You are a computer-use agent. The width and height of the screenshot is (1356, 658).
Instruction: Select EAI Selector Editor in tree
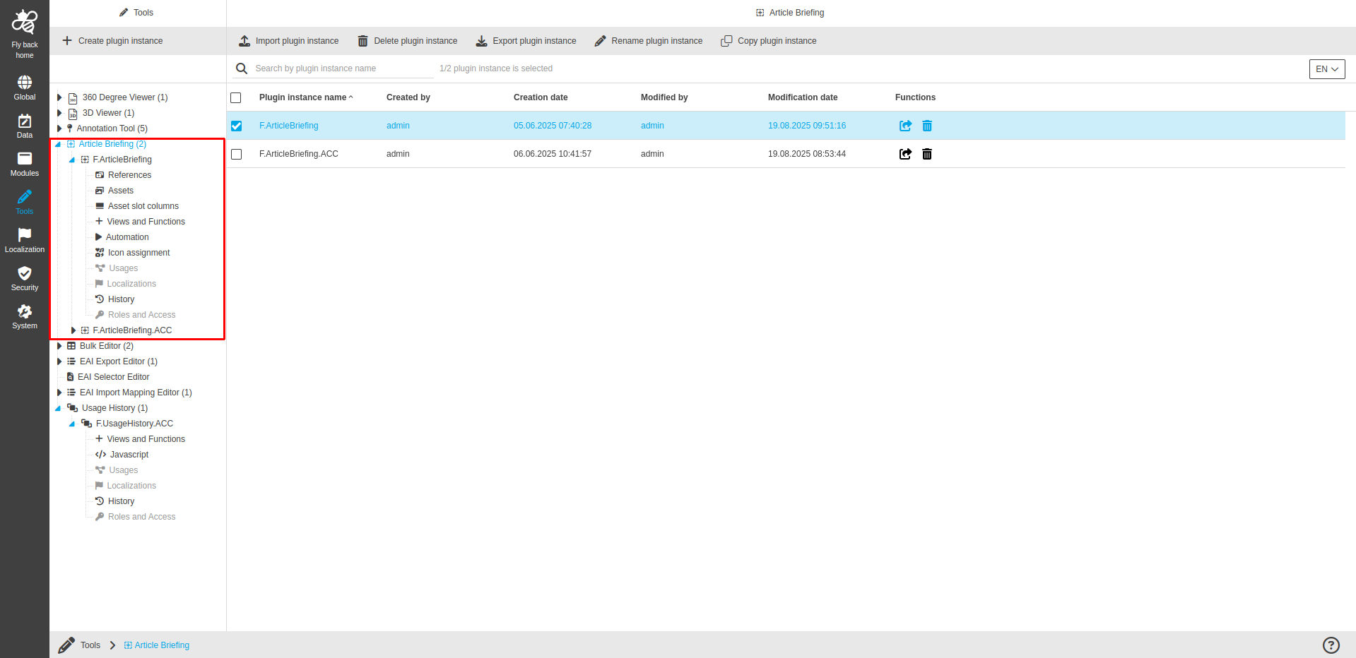point(113,377)
